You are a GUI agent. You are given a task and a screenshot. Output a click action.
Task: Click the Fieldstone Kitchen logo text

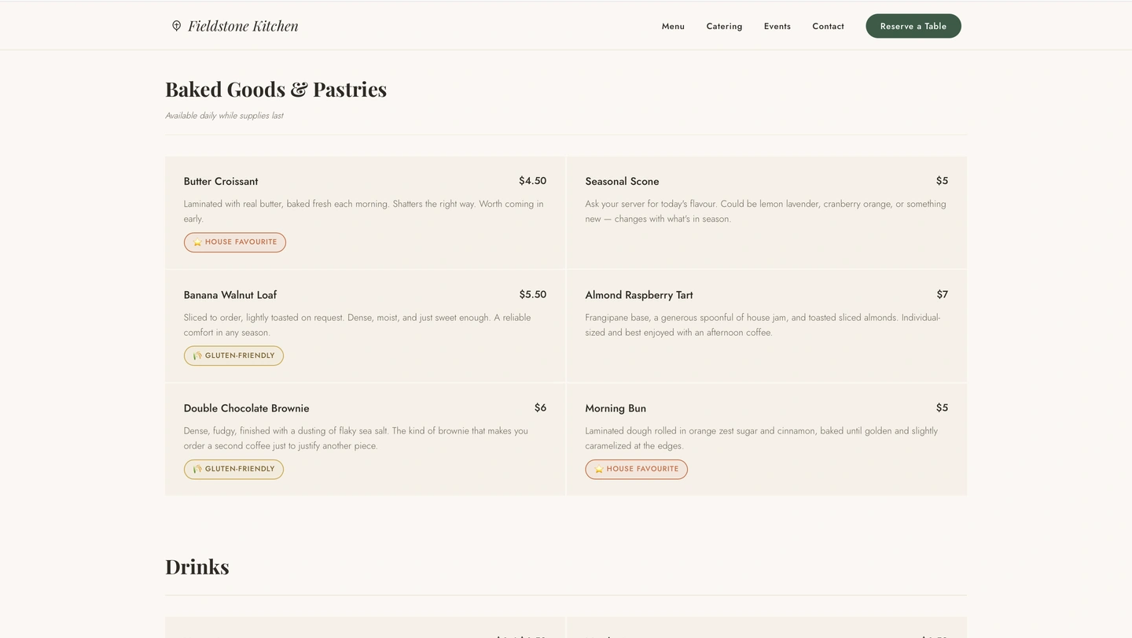point(243,26)
